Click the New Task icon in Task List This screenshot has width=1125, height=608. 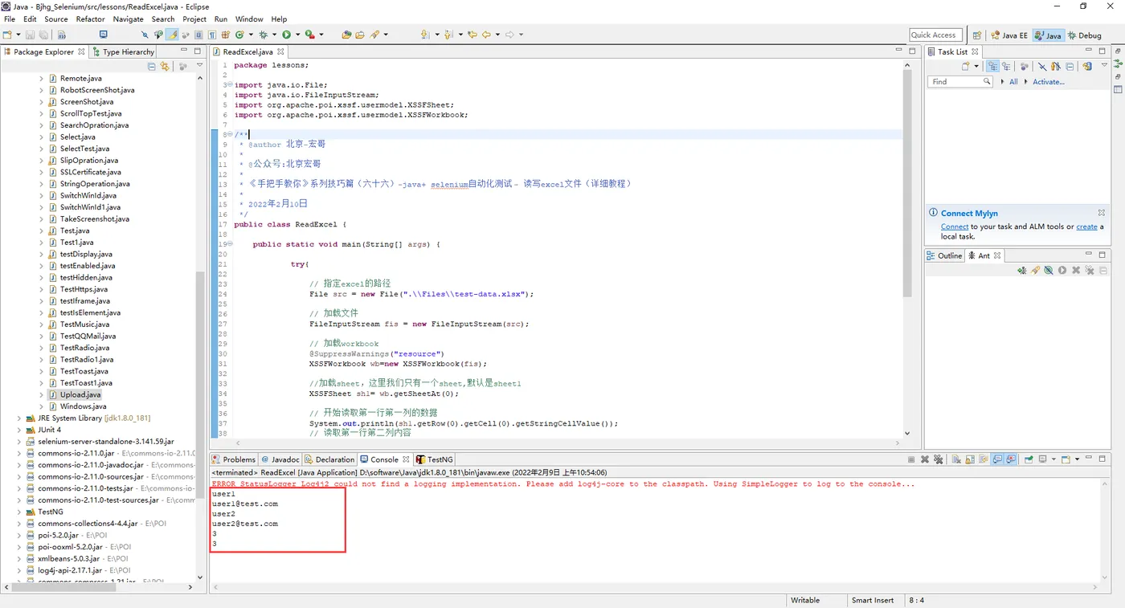click(x=967, y=67)
